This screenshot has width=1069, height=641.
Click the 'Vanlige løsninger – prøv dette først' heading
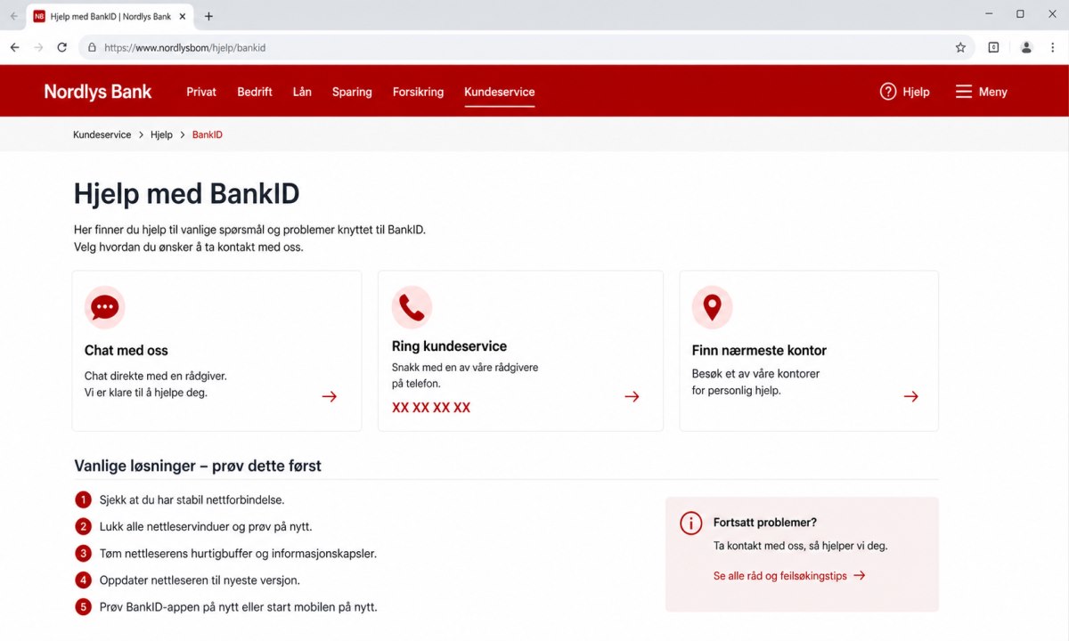(198, 466)
